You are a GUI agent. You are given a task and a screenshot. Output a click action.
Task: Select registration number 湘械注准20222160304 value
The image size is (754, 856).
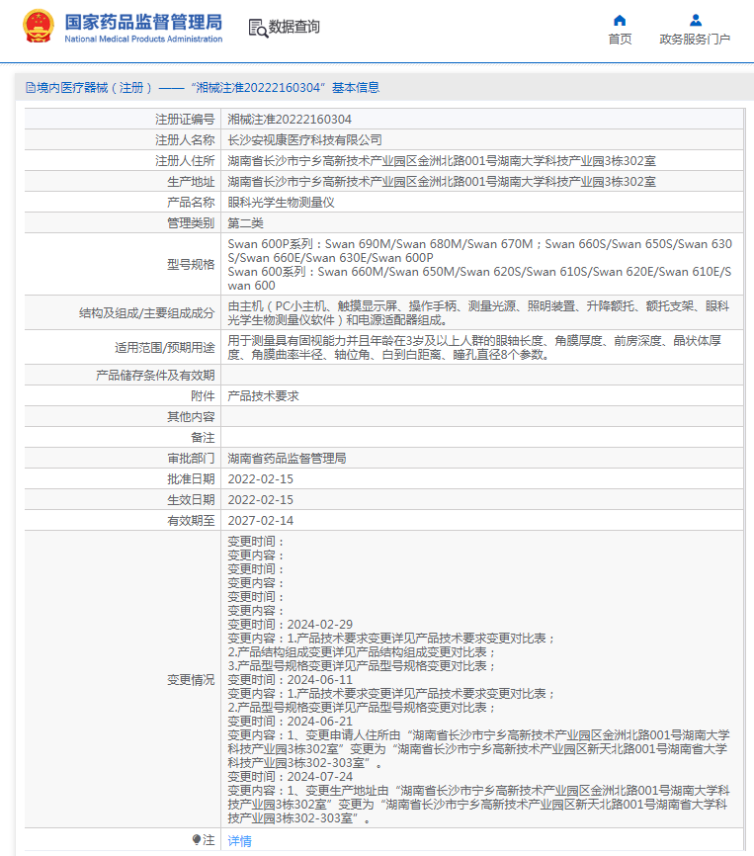290,119
